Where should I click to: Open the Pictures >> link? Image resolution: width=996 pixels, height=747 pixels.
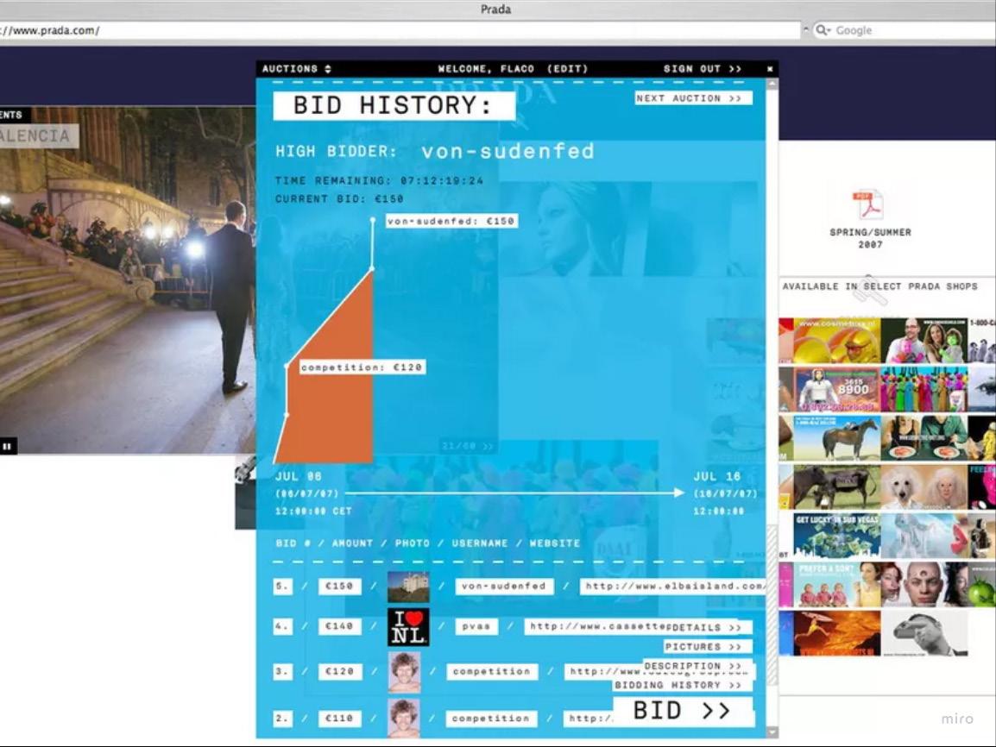[709, 647]
